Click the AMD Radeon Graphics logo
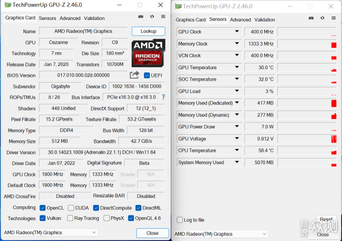 [148, 53]
